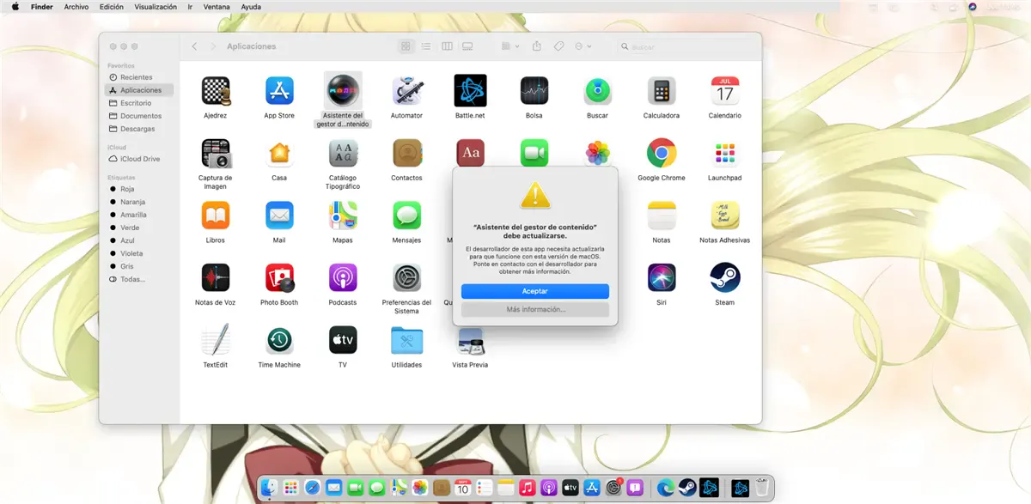Select the Steam app in Aplicaciones

[x=725, y=278]
